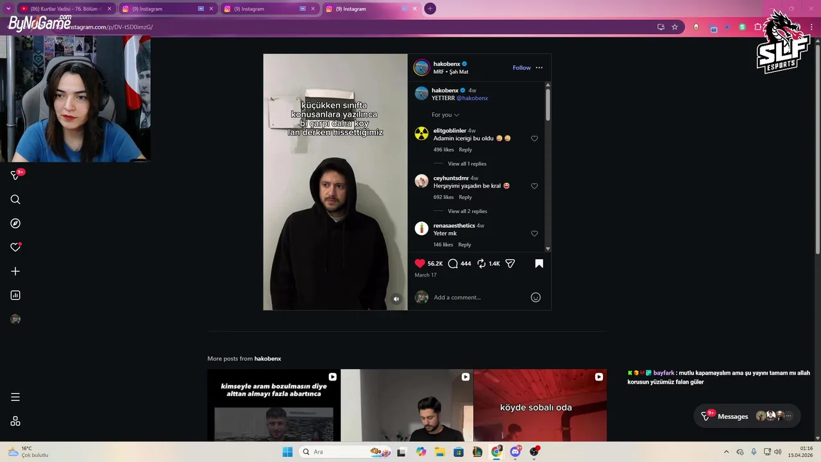Open Microsoft Store from the taskbar
The height and width of the screenshot is (462, 821).
pos(459,452)
